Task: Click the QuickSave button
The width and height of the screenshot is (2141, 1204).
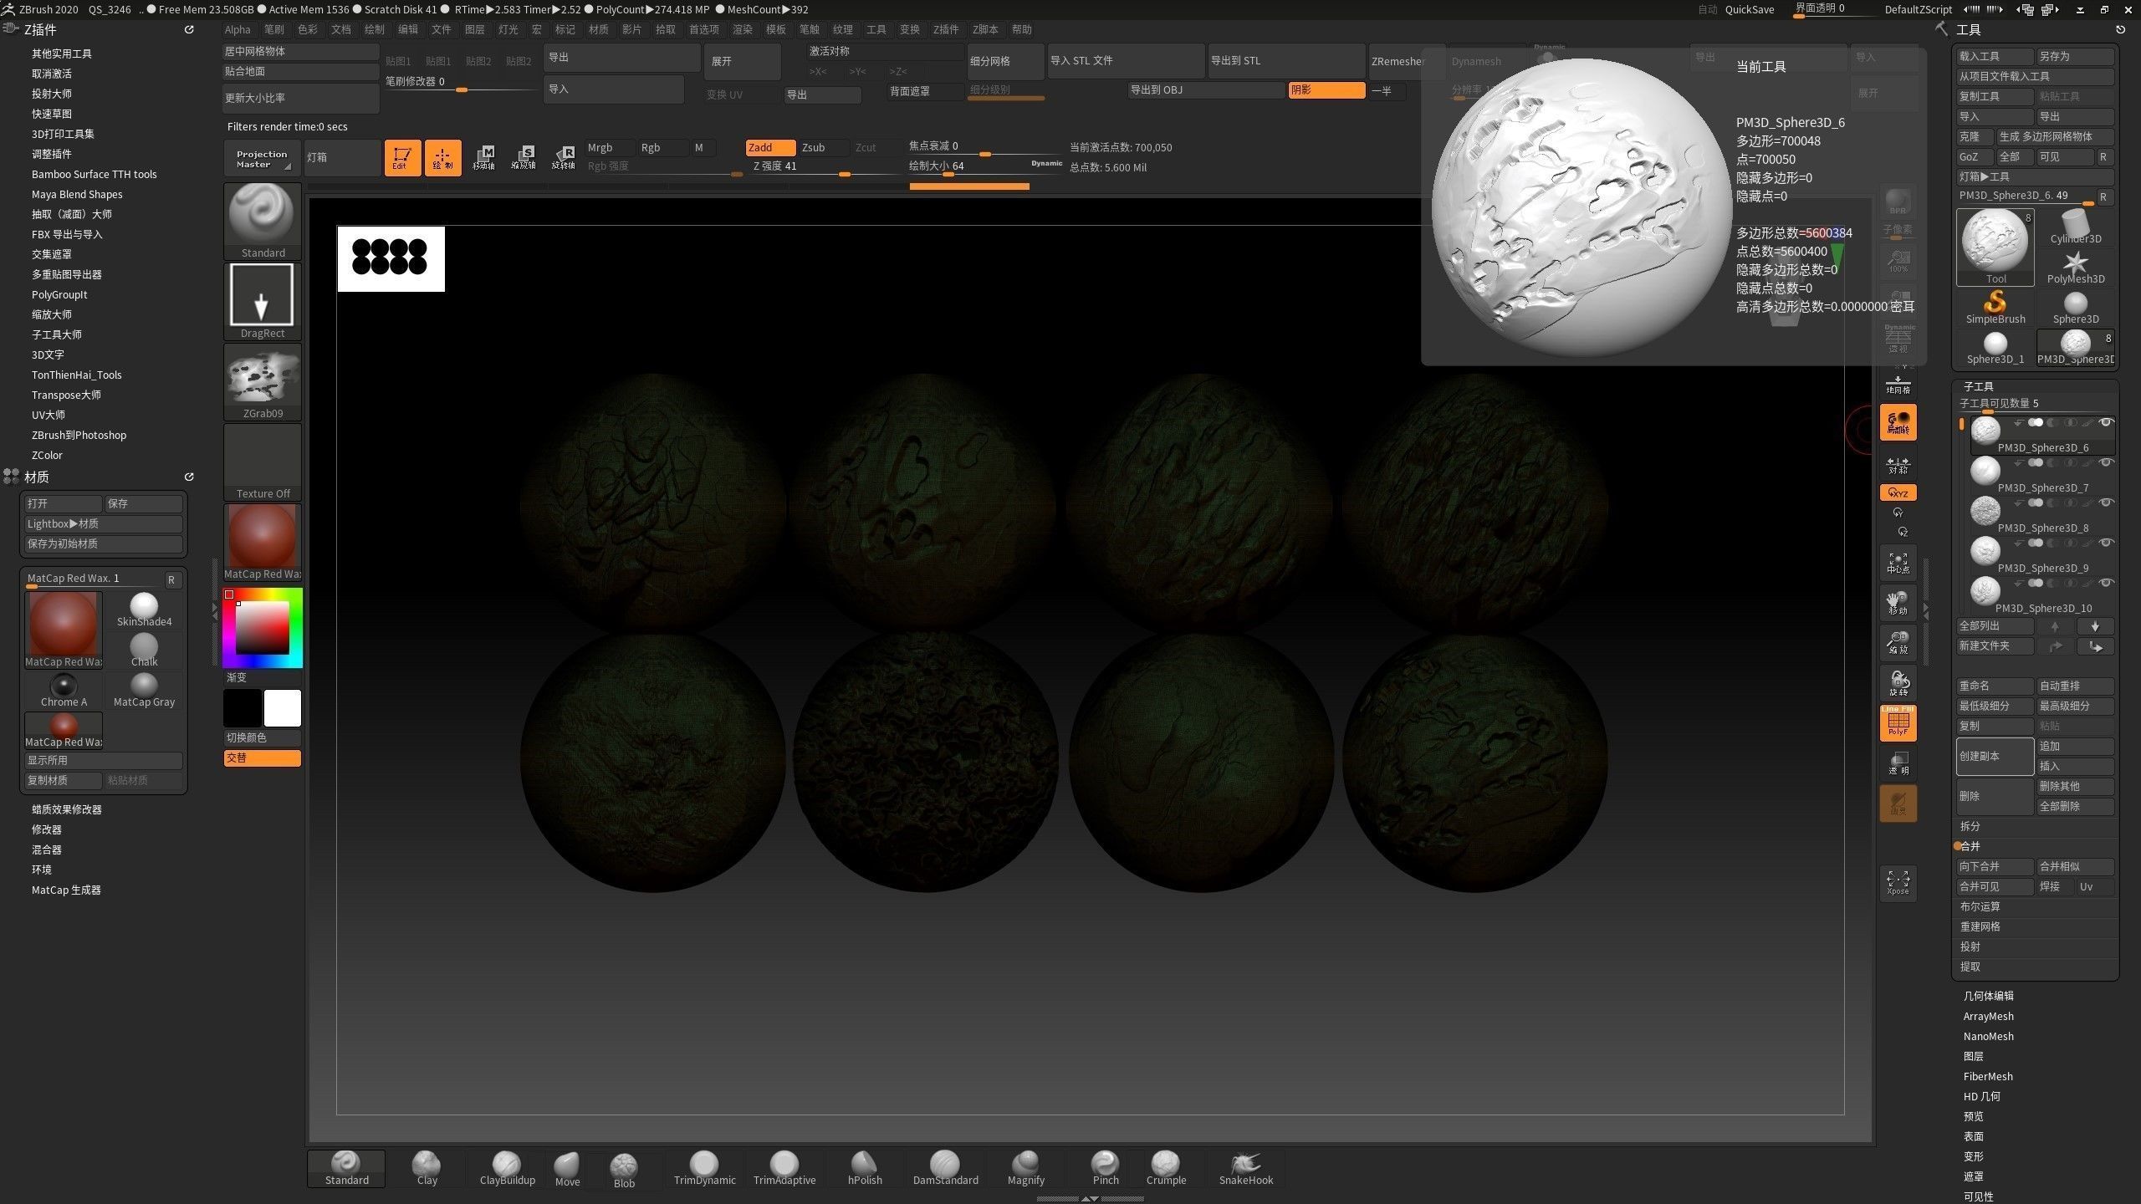Action: tap(1750, 9)
